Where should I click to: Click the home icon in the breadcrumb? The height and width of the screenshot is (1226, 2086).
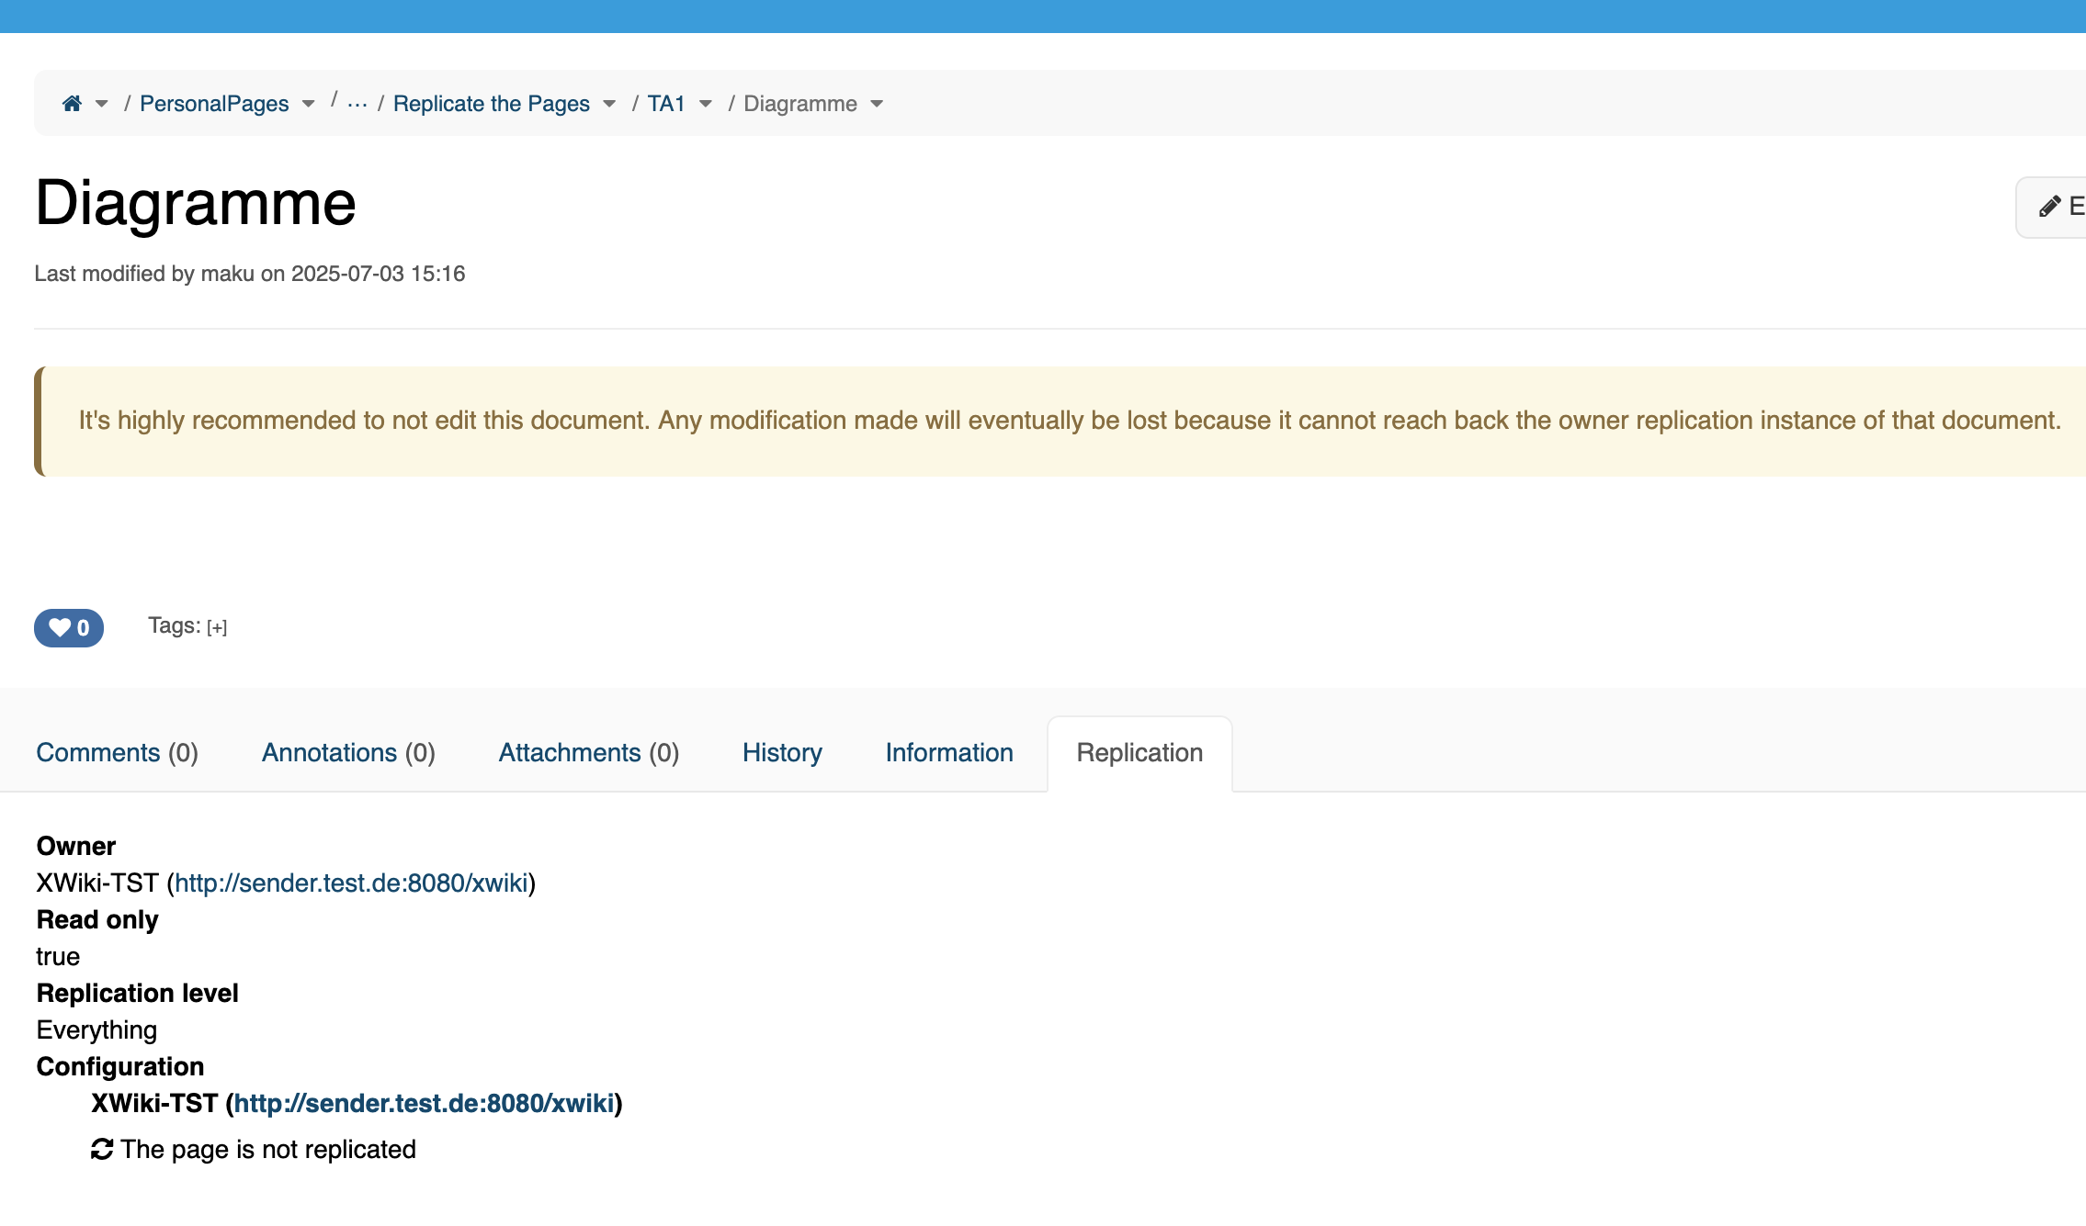73,103
